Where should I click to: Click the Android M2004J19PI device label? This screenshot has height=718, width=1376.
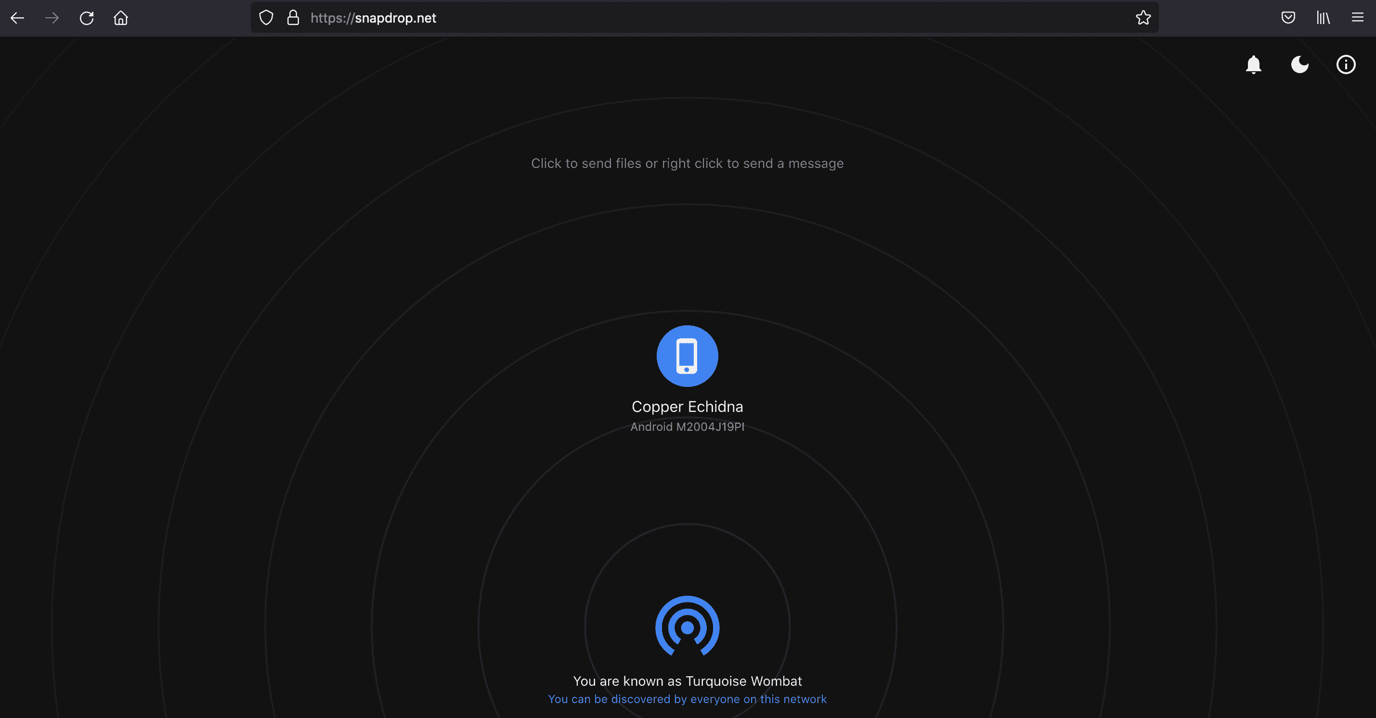click(687, 427)
